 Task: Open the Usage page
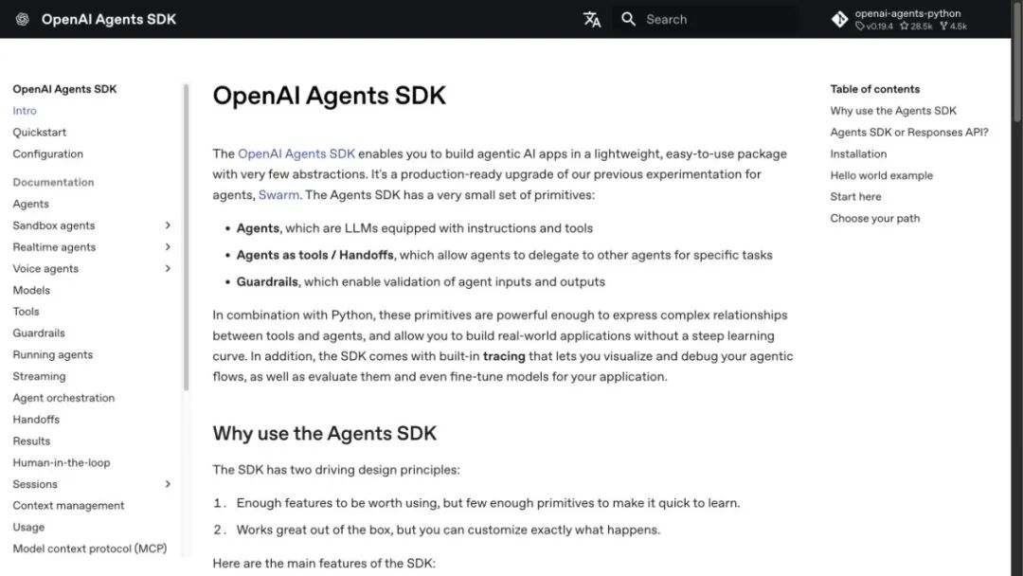28,527
